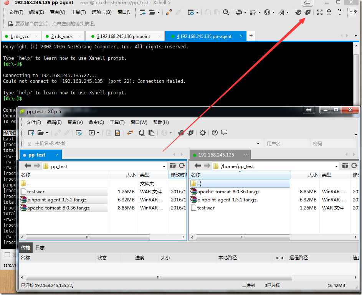Click the orange synchronize arrows icon in Xftp
The width and height of the screenshot is (362, 295).
pos(130,133)
